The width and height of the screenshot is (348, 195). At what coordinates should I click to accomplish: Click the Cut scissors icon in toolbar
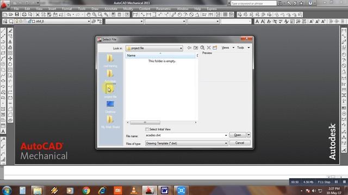tap(38, 15)
